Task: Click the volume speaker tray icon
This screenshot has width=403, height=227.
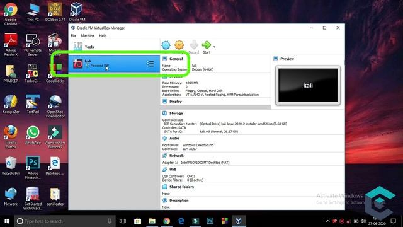Action: click(x=363, y=221)
